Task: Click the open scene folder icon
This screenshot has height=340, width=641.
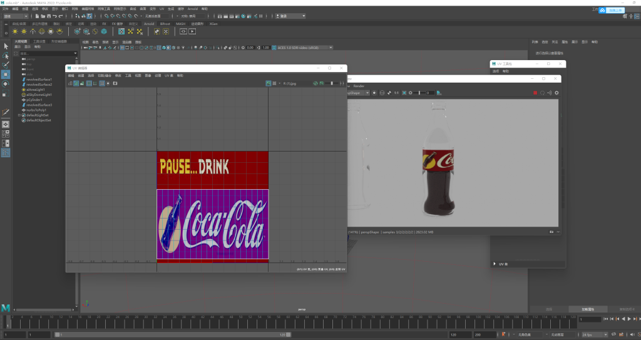Action: [43, 16]
